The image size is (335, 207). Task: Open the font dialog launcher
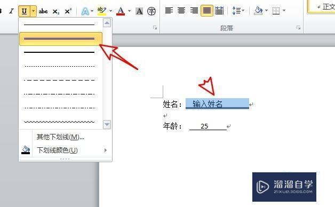[x=155, y=28]
